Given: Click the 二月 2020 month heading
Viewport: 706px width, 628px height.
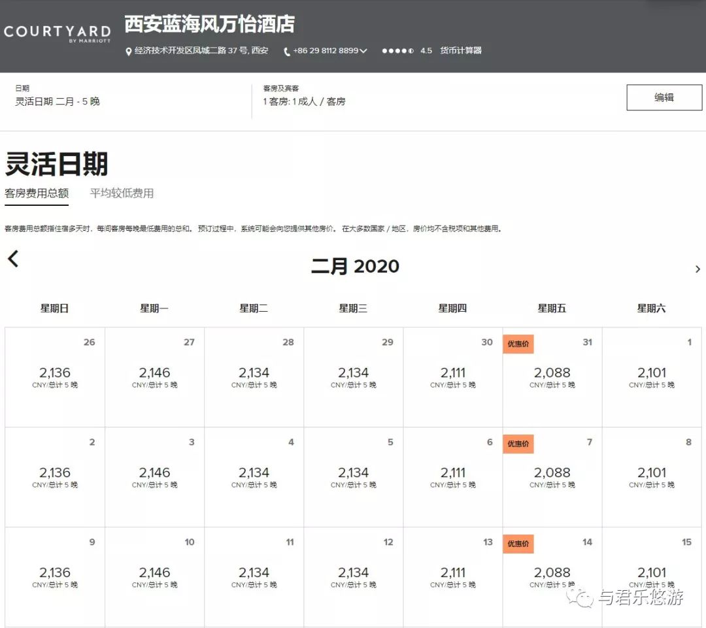Looking at the screenshot, I should pos(355,266).
